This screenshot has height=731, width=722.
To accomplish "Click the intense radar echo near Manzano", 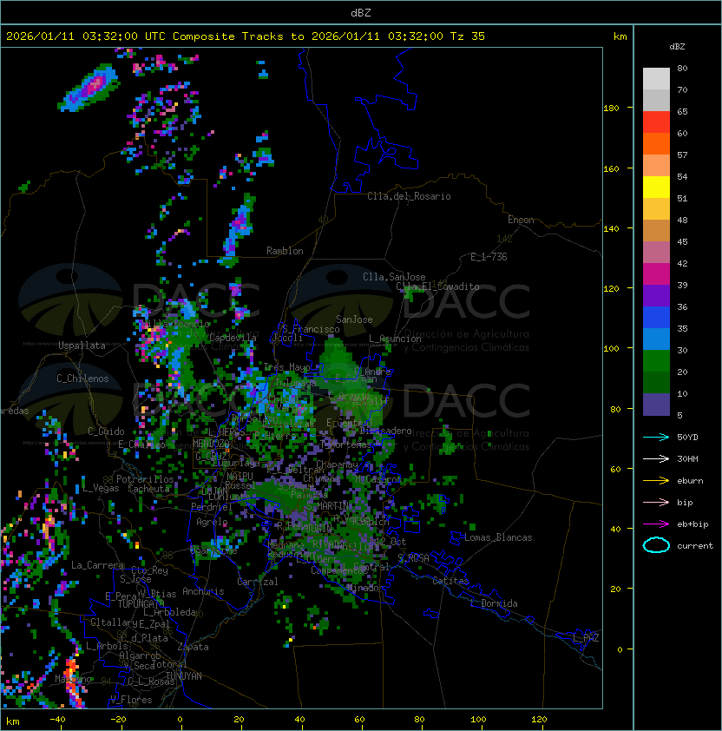I will 72,681.
